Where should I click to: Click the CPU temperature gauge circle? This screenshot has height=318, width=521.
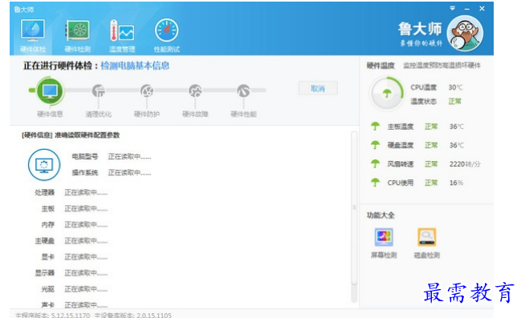(x=387, y=94)
